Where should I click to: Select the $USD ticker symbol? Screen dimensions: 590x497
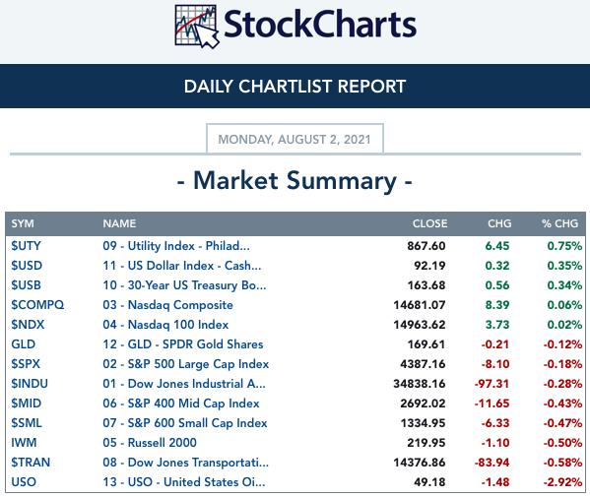[x=27, y=266]
